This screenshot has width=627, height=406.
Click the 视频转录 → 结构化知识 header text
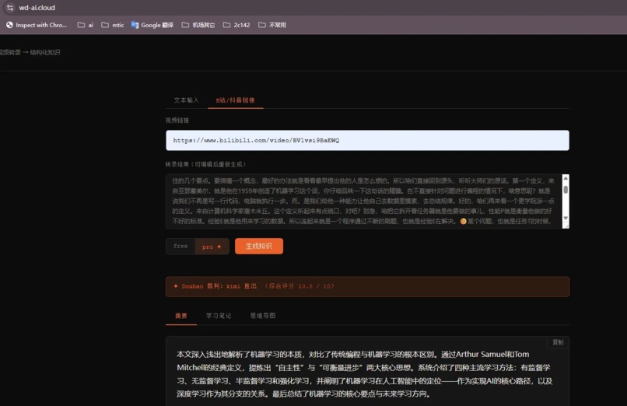(x=30, y=52)
